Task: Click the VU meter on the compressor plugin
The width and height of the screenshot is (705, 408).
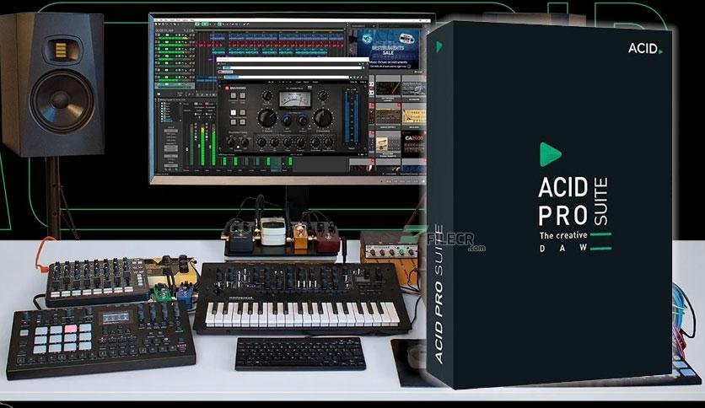Action: click(x=295, y=99)
